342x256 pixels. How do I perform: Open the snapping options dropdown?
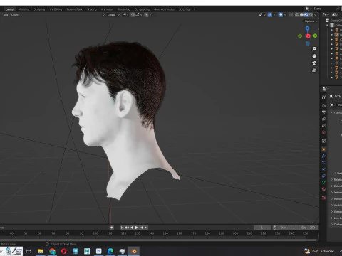tap(138, 15)
